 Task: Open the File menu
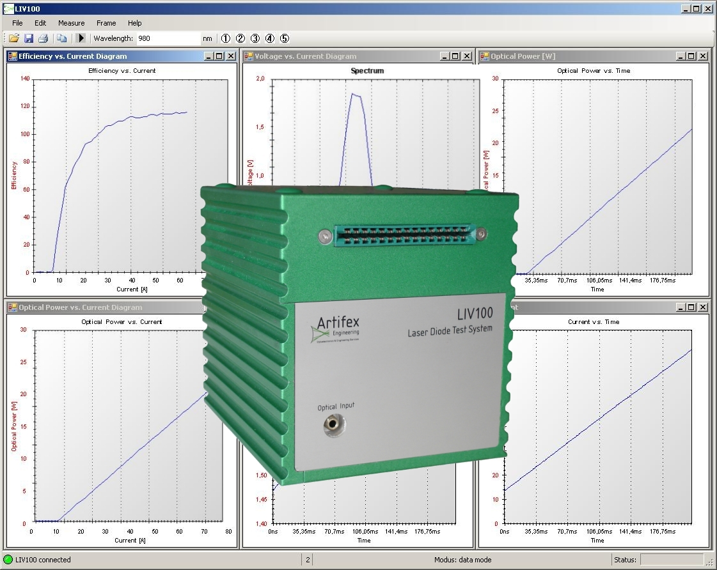tap(17, 23)
